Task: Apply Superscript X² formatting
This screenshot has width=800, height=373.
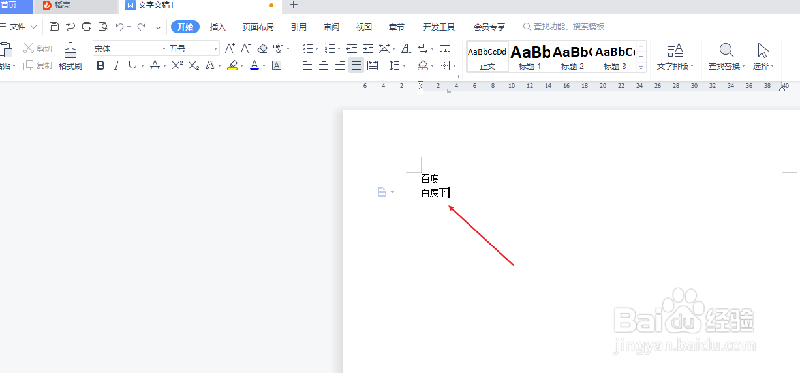Action: (x=177, y=65)
